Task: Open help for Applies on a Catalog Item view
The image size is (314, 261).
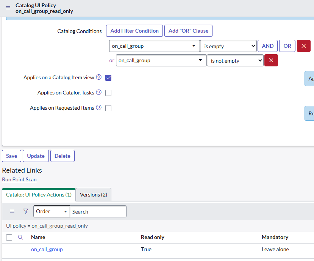Action: click(99, 77)
